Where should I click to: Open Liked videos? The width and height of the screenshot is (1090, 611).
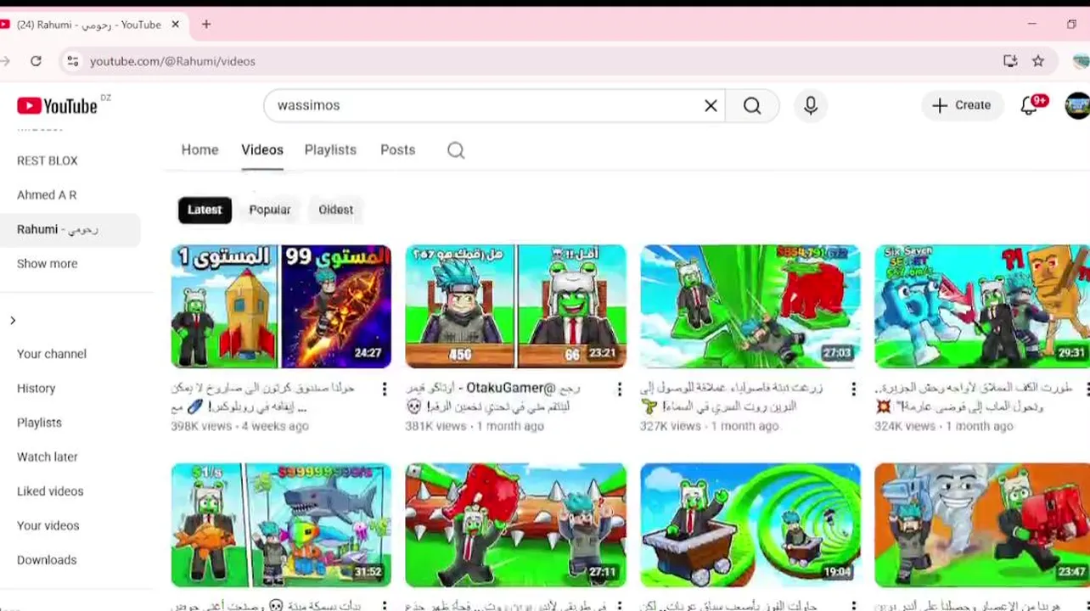pyautogui.click(x=50, y=491)
